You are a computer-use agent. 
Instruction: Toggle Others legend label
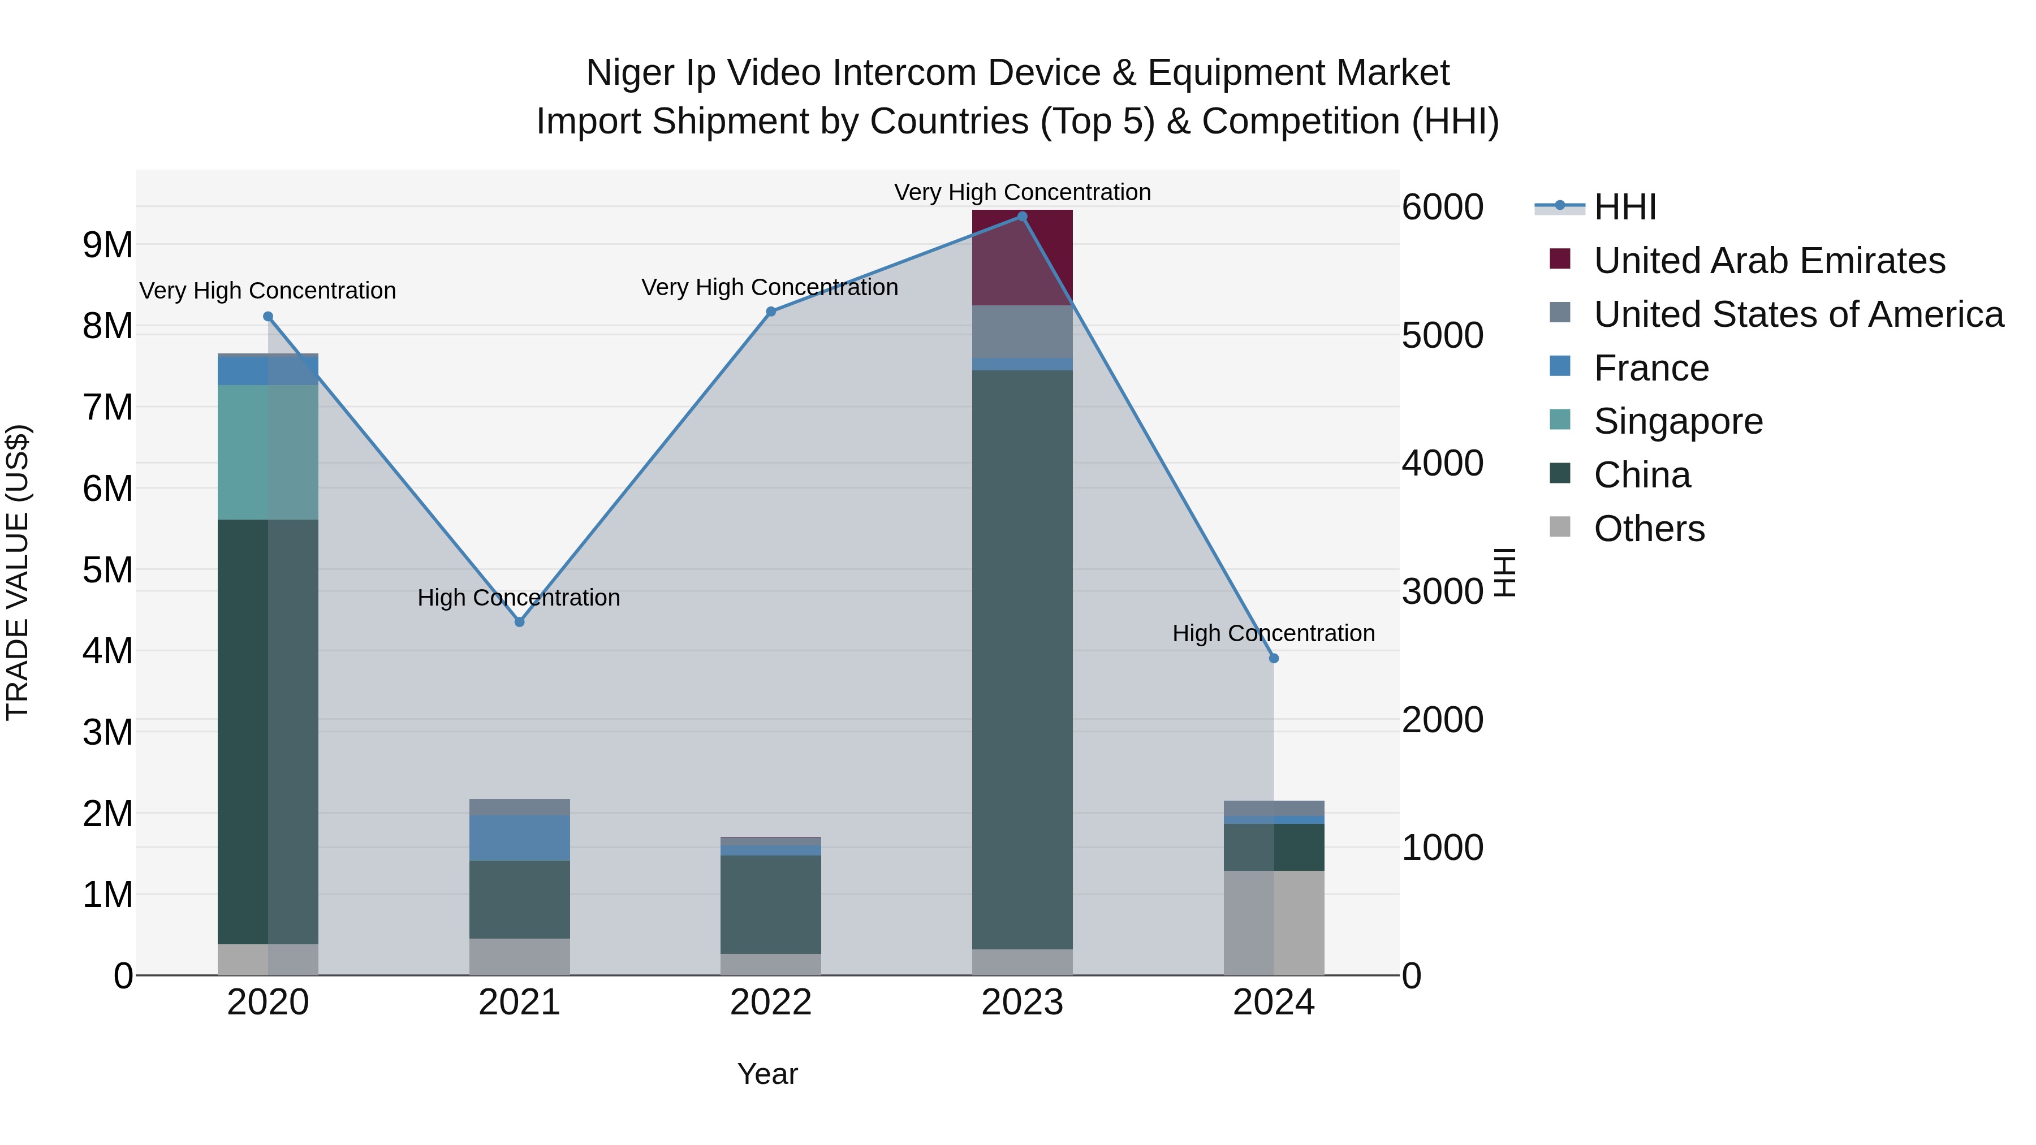[x=1650, y=529]
